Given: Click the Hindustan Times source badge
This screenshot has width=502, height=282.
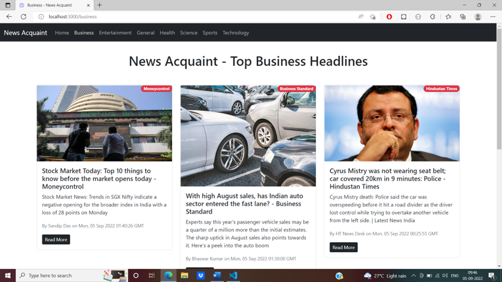Looking at the screenshot, I should pyautogui.click(x=442, y=88).
